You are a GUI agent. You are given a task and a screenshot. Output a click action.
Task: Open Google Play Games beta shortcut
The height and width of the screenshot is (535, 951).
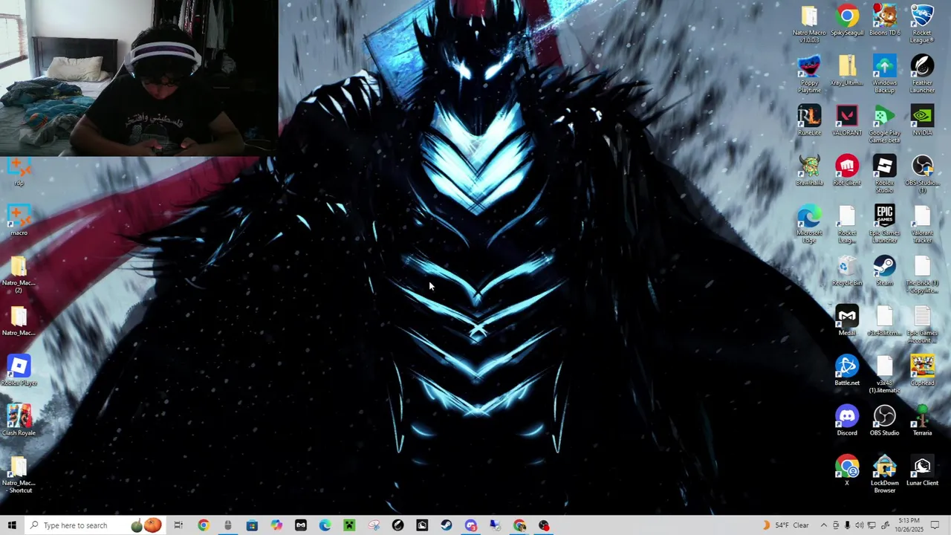(884, 124)
